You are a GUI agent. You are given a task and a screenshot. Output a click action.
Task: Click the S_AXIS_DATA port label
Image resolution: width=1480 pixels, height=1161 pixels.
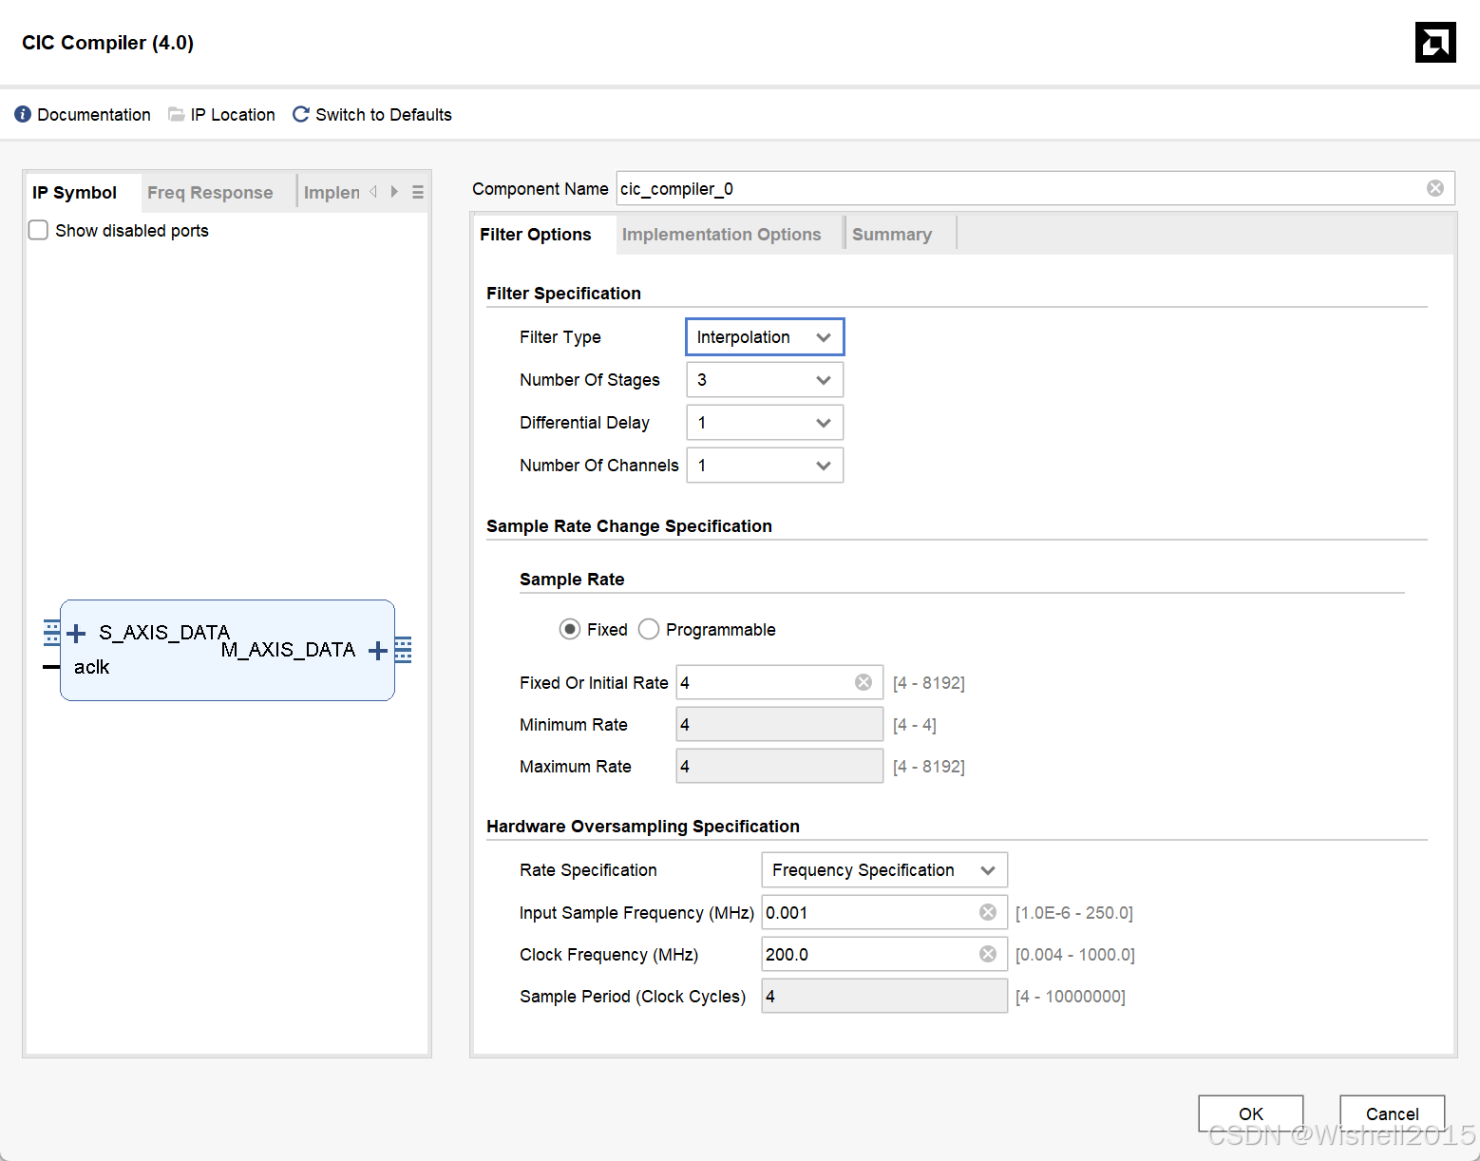pyautogui.click(x=164, y=633)
